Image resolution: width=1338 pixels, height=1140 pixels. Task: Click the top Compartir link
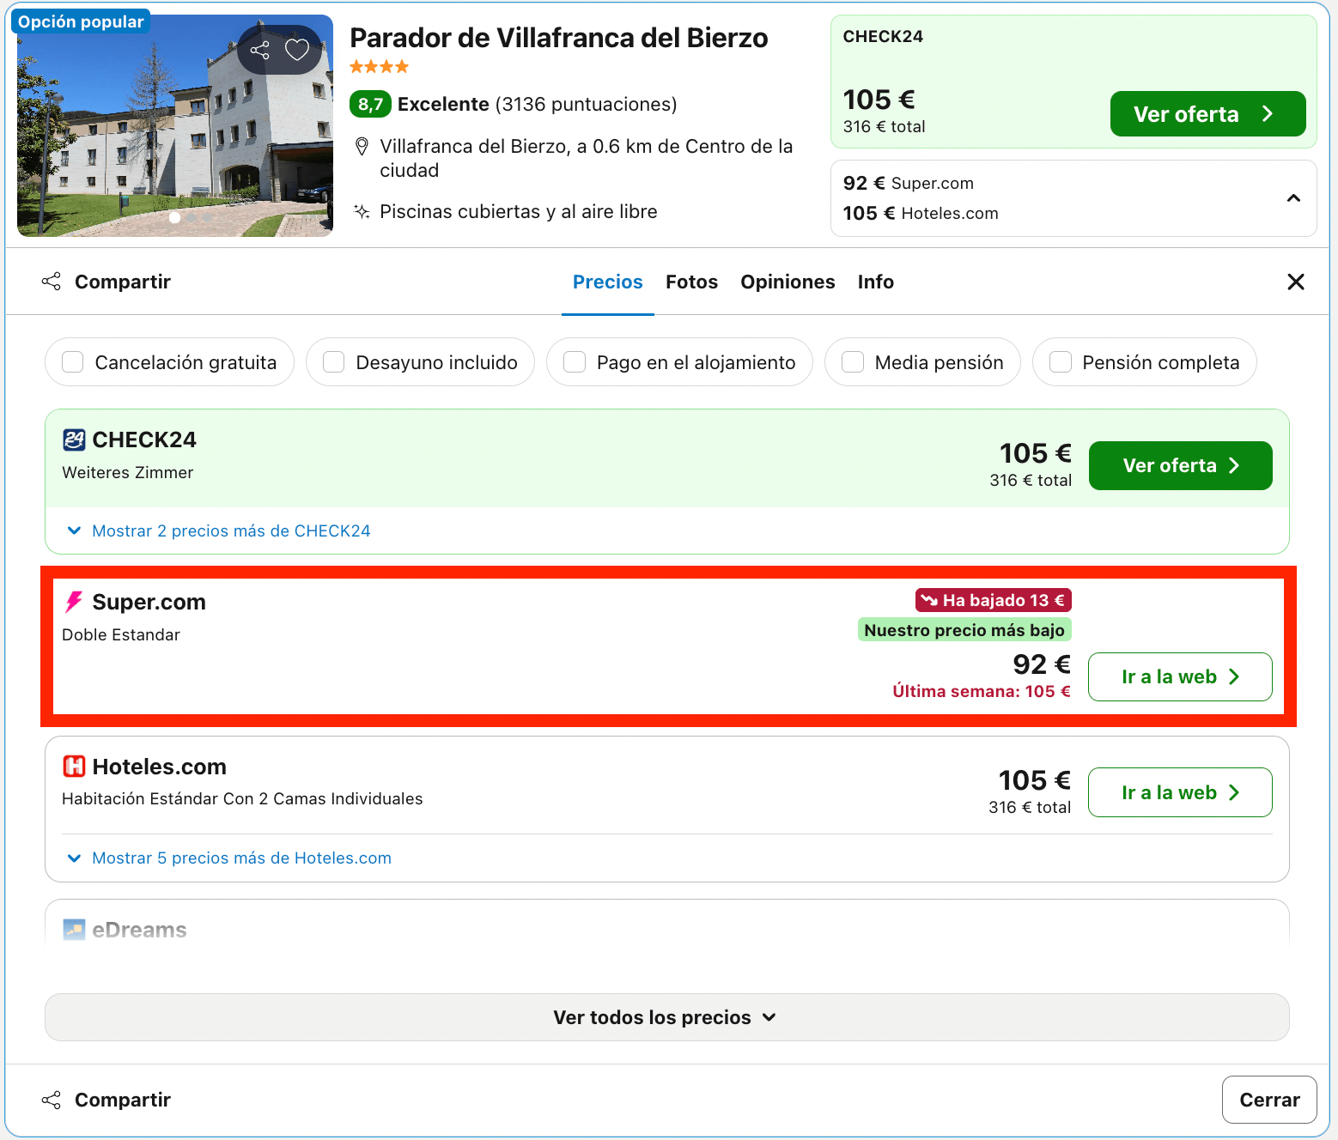point(123,282)
